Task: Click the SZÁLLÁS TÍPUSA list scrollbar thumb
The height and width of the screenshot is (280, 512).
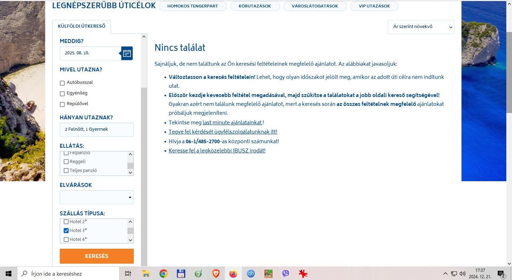Action: [130, 231]
